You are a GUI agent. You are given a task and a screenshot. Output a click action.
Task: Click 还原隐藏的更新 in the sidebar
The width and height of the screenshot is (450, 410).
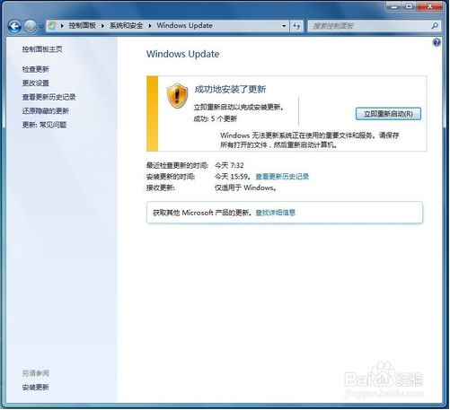(46, 111)
